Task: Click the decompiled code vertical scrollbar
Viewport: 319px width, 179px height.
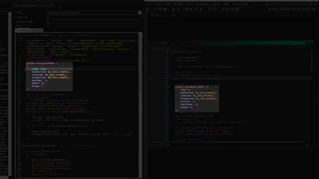Action: click(140, 105)
